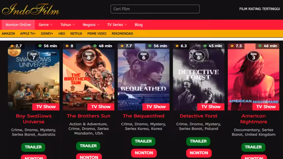Image resolution: width=283 pixels, height=159 pixels.
Task: Open the Tahun dropdown
Action: coord(67,25)
